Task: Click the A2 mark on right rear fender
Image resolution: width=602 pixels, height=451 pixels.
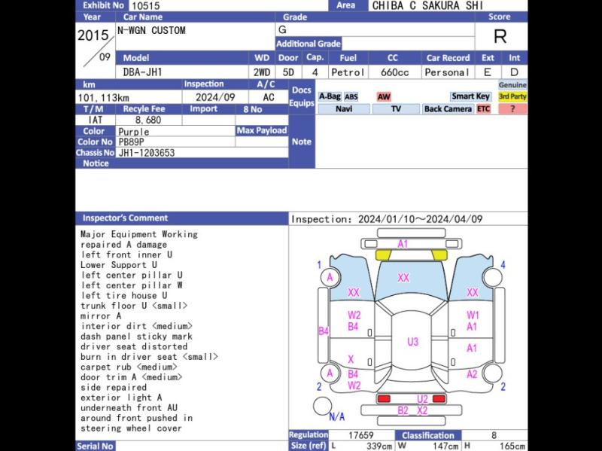Action: 472,374
